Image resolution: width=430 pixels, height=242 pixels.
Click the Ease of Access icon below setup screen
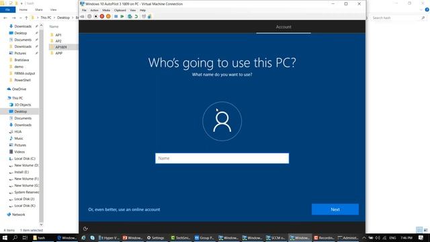[85, 229]
